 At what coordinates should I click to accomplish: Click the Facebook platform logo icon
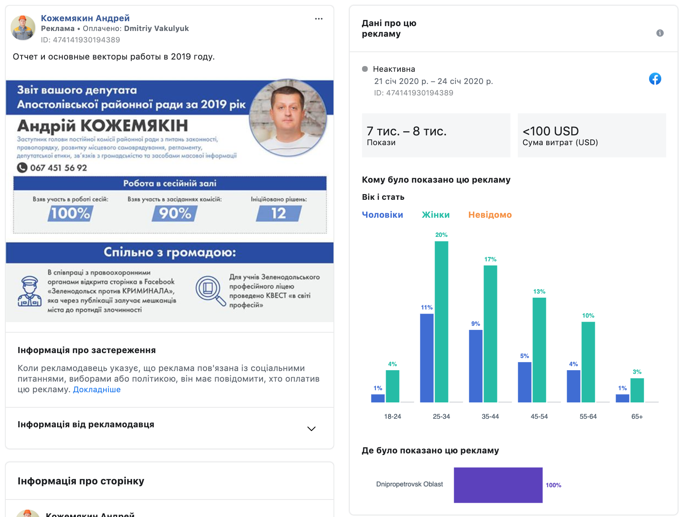pos(655,79)
